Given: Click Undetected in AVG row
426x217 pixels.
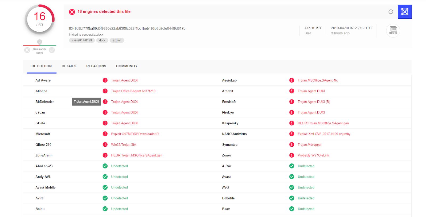Looking at the screenshot, I should (306, 187).
